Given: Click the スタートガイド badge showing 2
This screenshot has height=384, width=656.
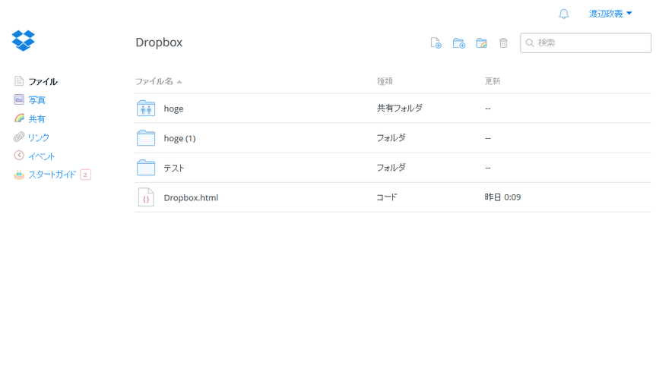Looking at the screenshot, I should pos(85,175).
